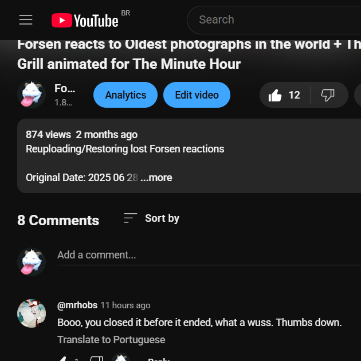Reply to the @mrhobs comment
Screen dimensions: 361x361
(x=159, y=359)
